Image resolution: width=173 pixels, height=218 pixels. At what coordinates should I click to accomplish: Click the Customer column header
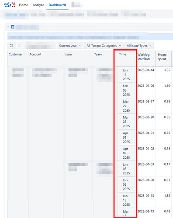click(16, 54)
